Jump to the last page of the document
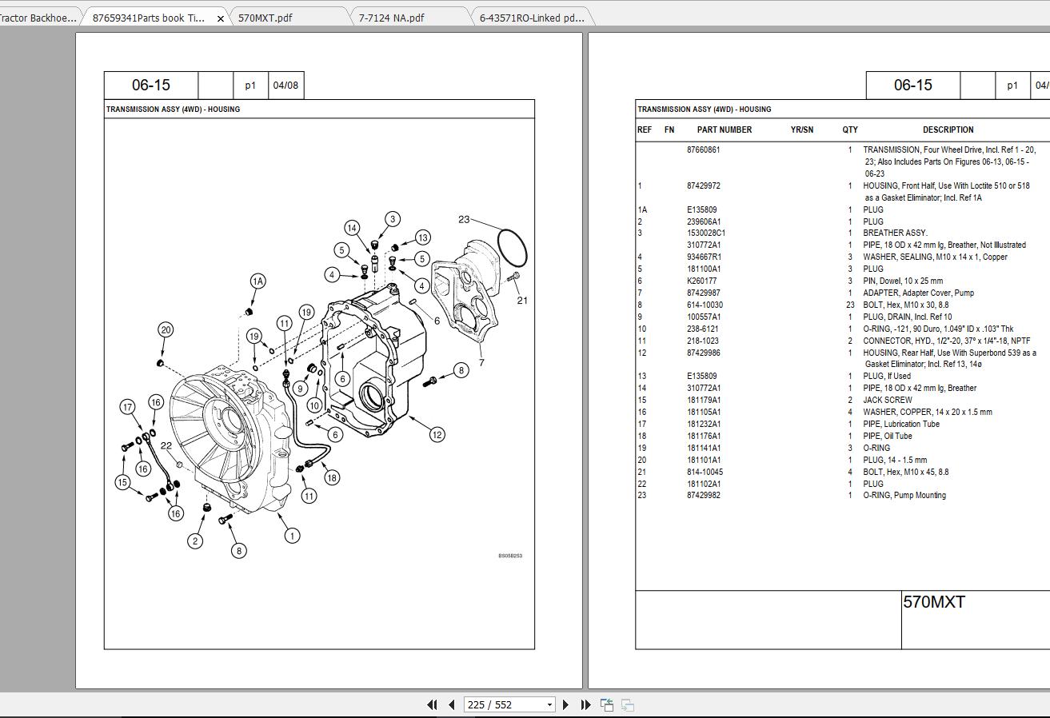Screen dimensions: 1050x718 [x=585, y=704]
